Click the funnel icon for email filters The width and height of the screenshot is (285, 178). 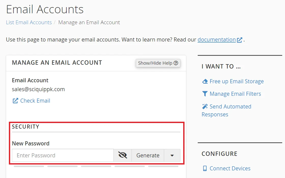[205, 94]
